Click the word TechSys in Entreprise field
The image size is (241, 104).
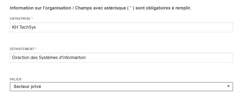(x=28, y=27)
